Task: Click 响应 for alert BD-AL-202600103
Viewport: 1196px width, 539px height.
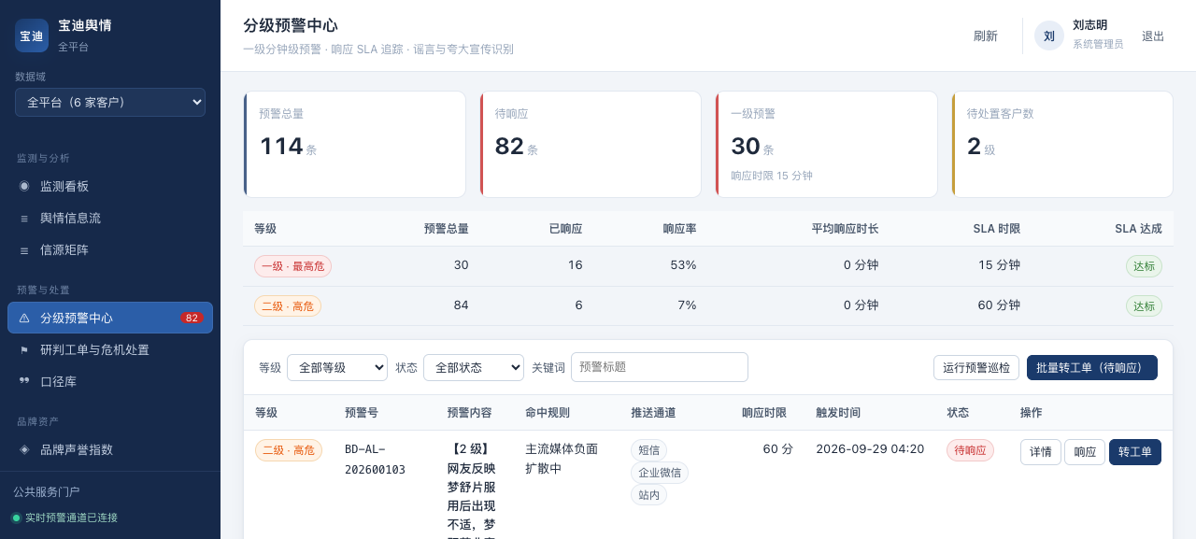Action: point(1085,452)
